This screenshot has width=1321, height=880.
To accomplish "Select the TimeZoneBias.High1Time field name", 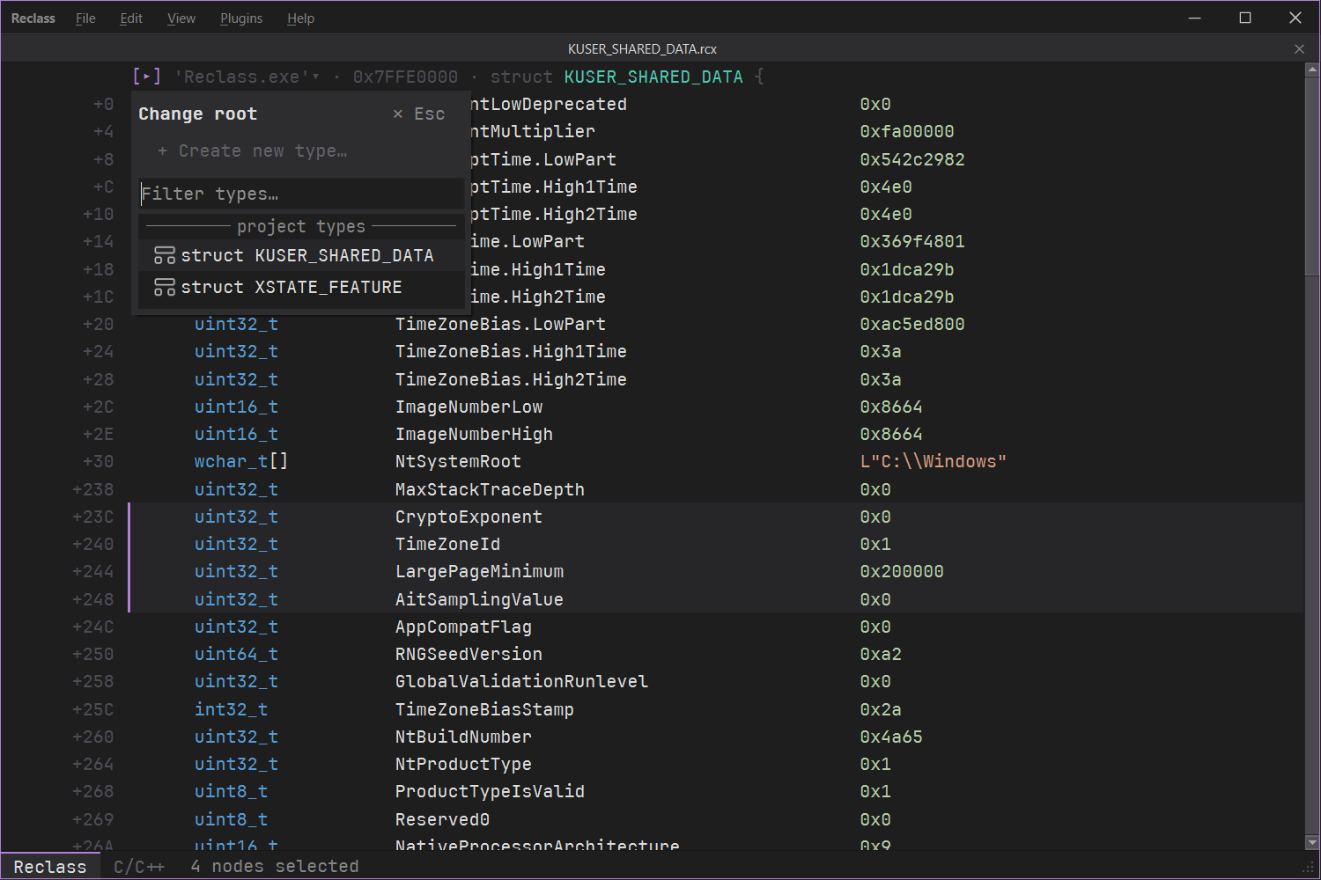I will pyautogui.click(x=511, y=351).
